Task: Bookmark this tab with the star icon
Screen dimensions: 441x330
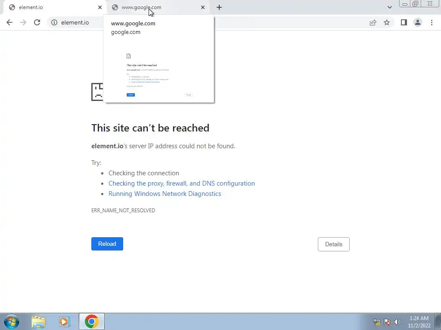Action: pos(387,22)
